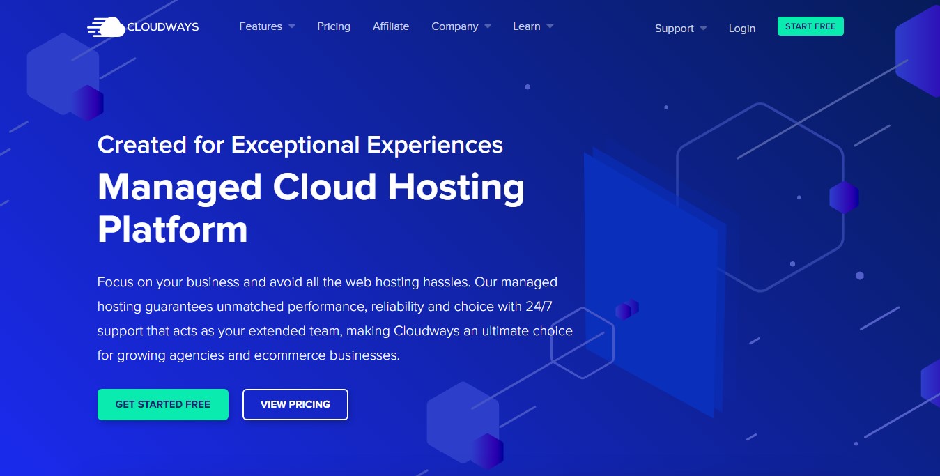This screenshot has height=476, width=940.
Task: Open the Features menu
Action: 261,26
